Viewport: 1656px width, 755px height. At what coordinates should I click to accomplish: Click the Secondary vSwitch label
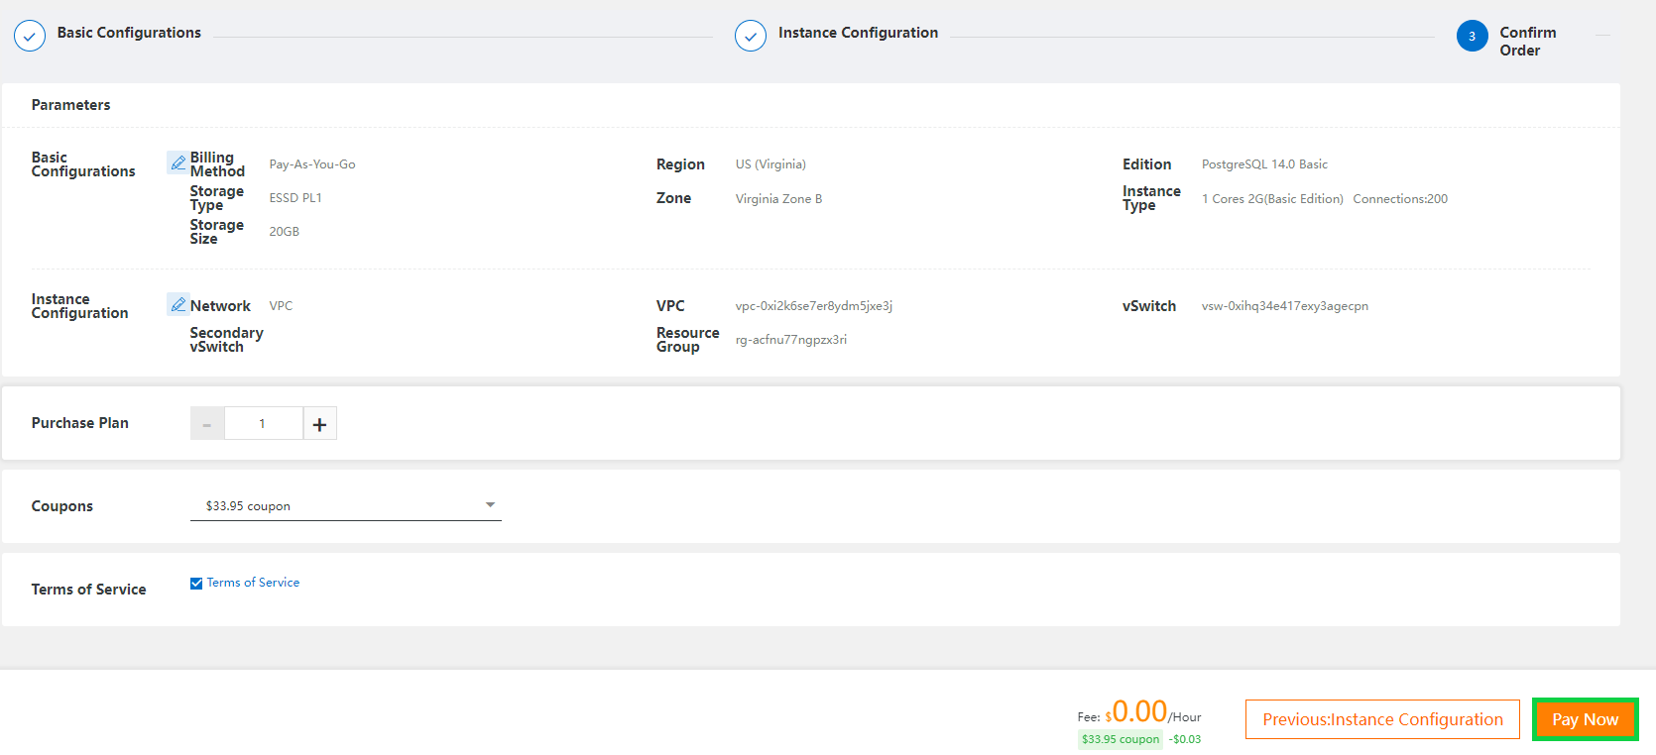point(226,340)
